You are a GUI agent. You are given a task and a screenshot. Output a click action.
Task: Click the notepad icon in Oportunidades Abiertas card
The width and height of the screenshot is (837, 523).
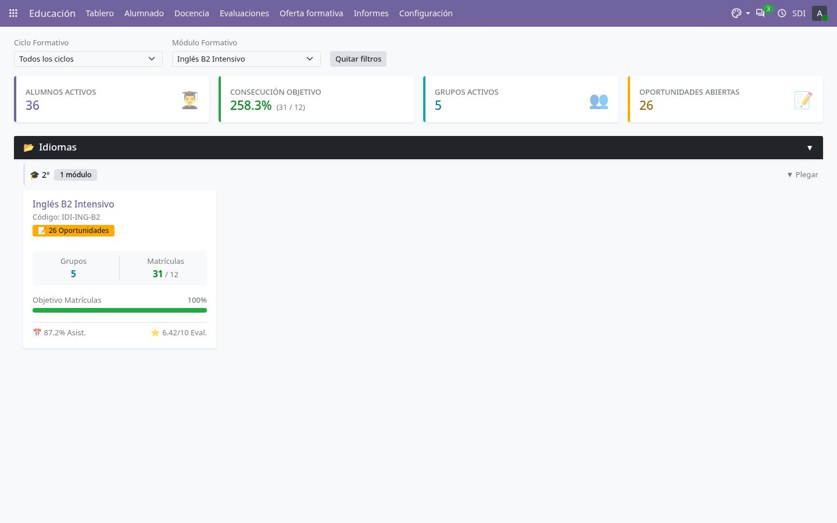[803, 100]
